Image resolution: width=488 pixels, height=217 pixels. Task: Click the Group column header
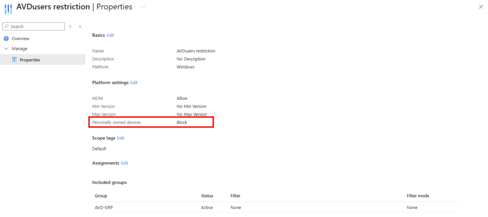click(101, 196)
